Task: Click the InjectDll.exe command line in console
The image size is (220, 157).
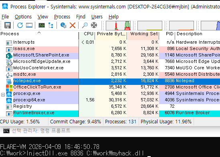Action: (72, 153)
